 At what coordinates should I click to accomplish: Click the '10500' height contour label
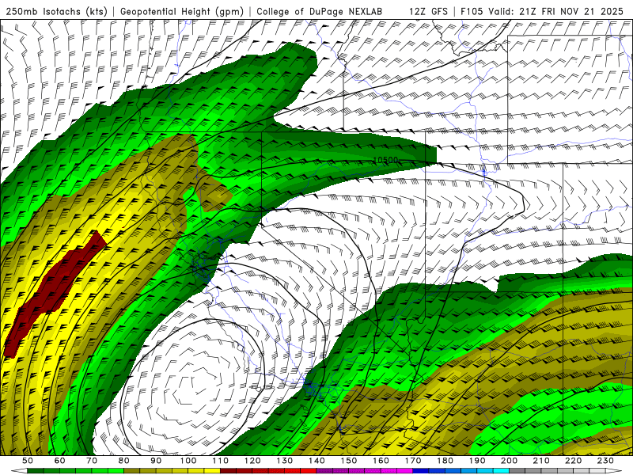pos(386,161)
